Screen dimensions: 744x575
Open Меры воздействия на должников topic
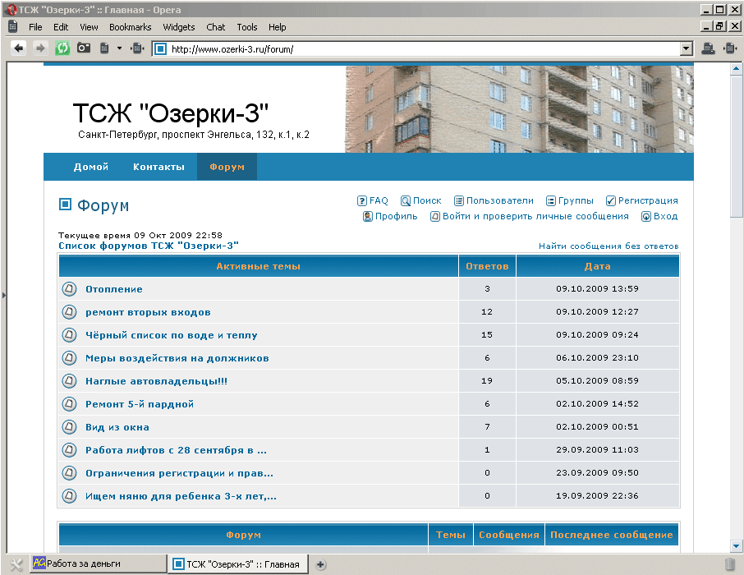177,358
